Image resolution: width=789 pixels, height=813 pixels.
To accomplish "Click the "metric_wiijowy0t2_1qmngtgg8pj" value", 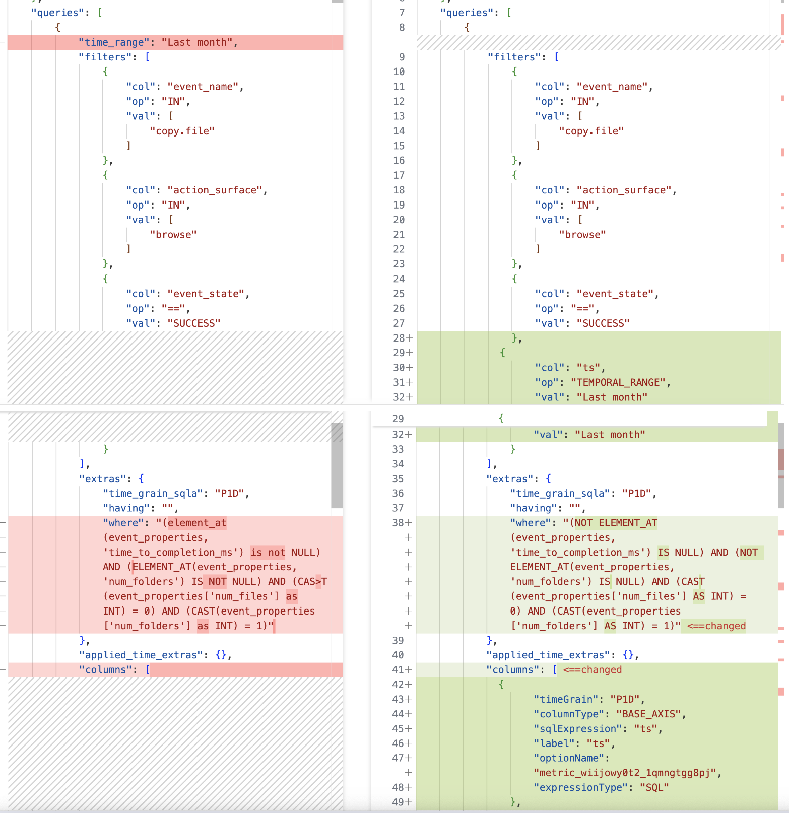I will [625, 773].
